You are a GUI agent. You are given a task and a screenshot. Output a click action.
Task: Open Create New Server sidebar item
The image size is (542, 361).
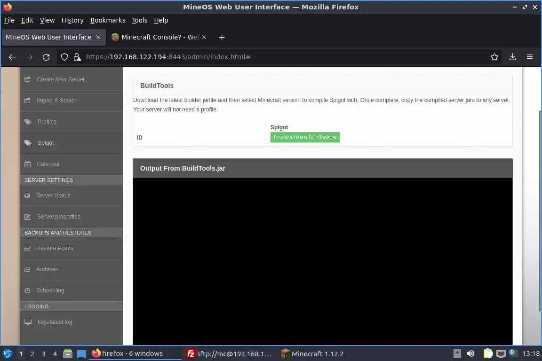(x=71, y=79)
